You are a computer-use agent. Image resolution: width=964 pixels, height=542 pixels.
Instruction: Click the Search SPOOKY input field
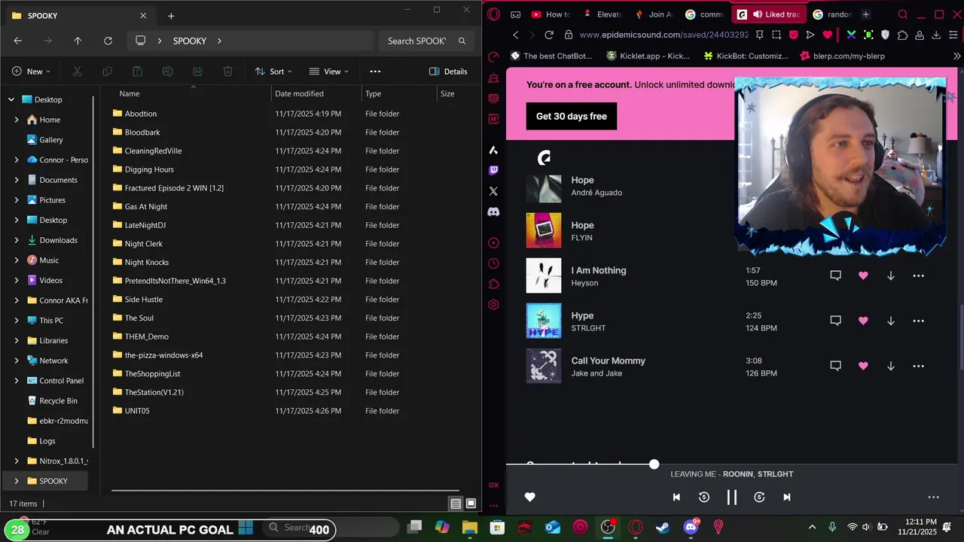coord(427,41)
